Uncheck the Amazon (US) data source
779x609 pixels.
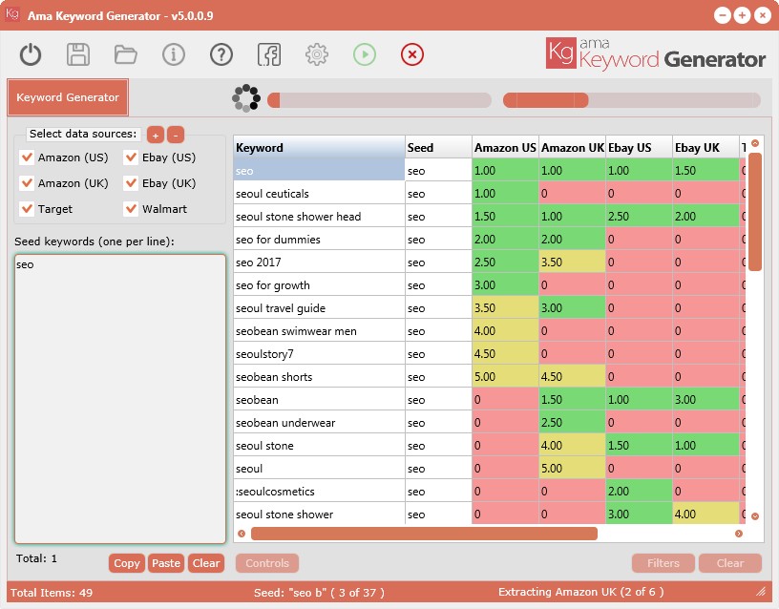pos(27,157)
